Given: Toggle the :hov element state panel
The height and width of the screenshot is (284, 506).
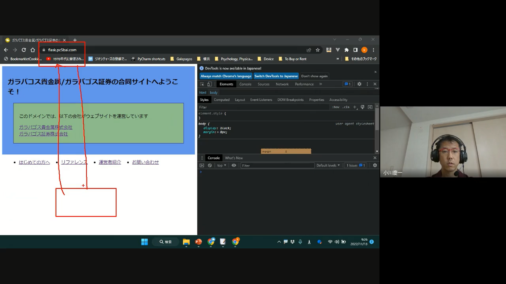Looking at the screenshot, I should tap(336, 107).
